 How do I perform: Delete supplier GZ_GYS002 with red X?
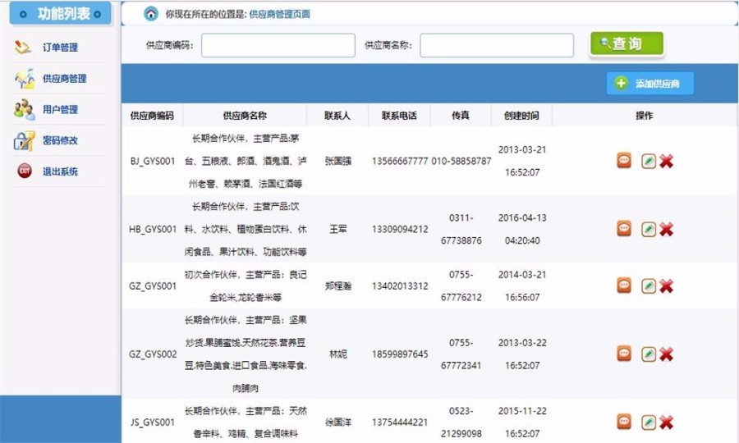(666, 354)
